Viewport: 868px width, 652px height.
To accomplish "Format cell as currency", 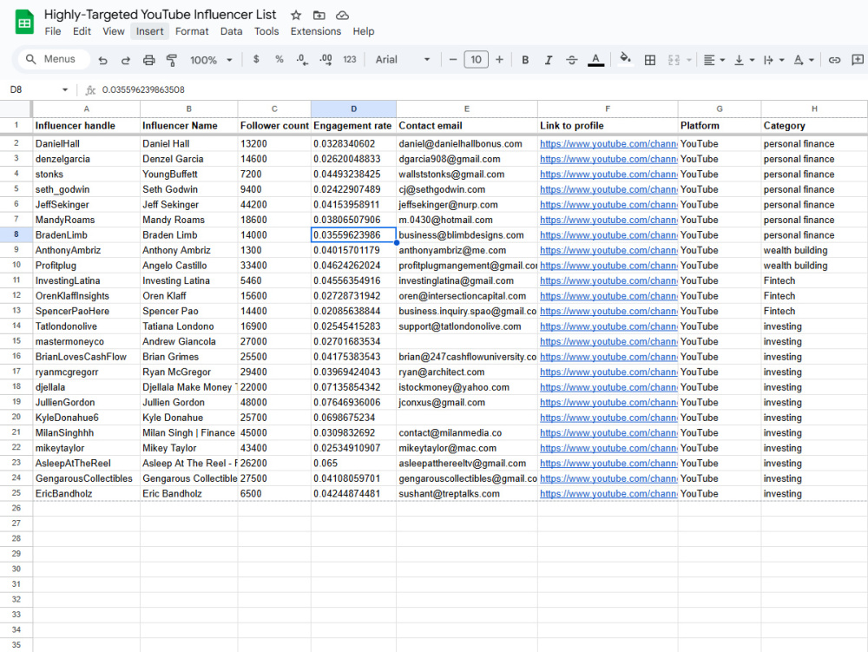I will click(256, 59).
